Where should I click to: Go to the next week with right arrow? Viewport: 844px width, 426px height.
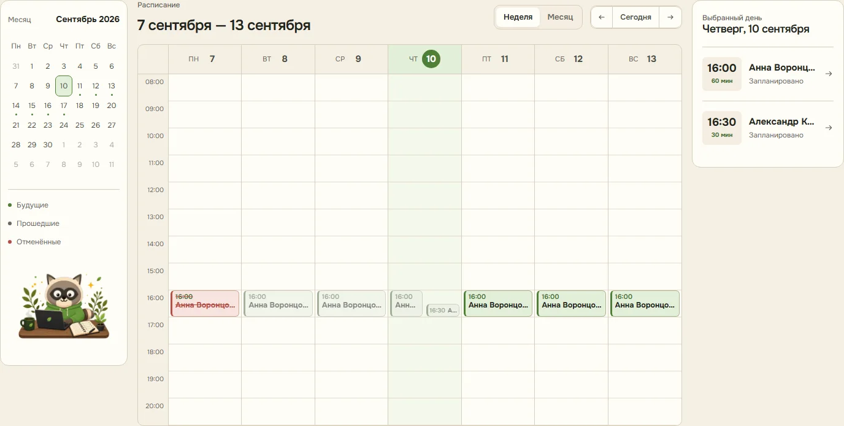pyautogui.click(x=670, y=17)
